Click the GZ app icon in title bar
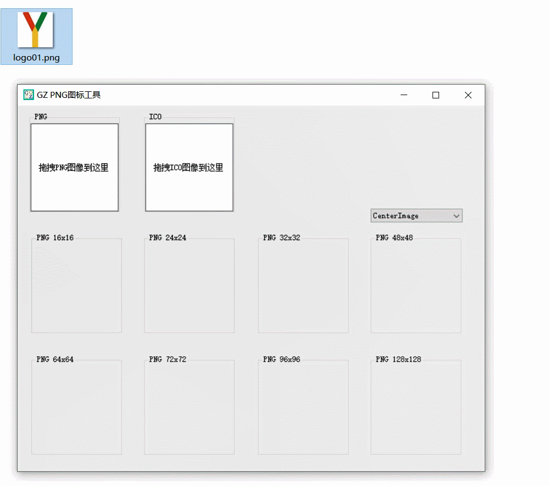This screenshot has height=486, width=549. click(x=29, y=95)
